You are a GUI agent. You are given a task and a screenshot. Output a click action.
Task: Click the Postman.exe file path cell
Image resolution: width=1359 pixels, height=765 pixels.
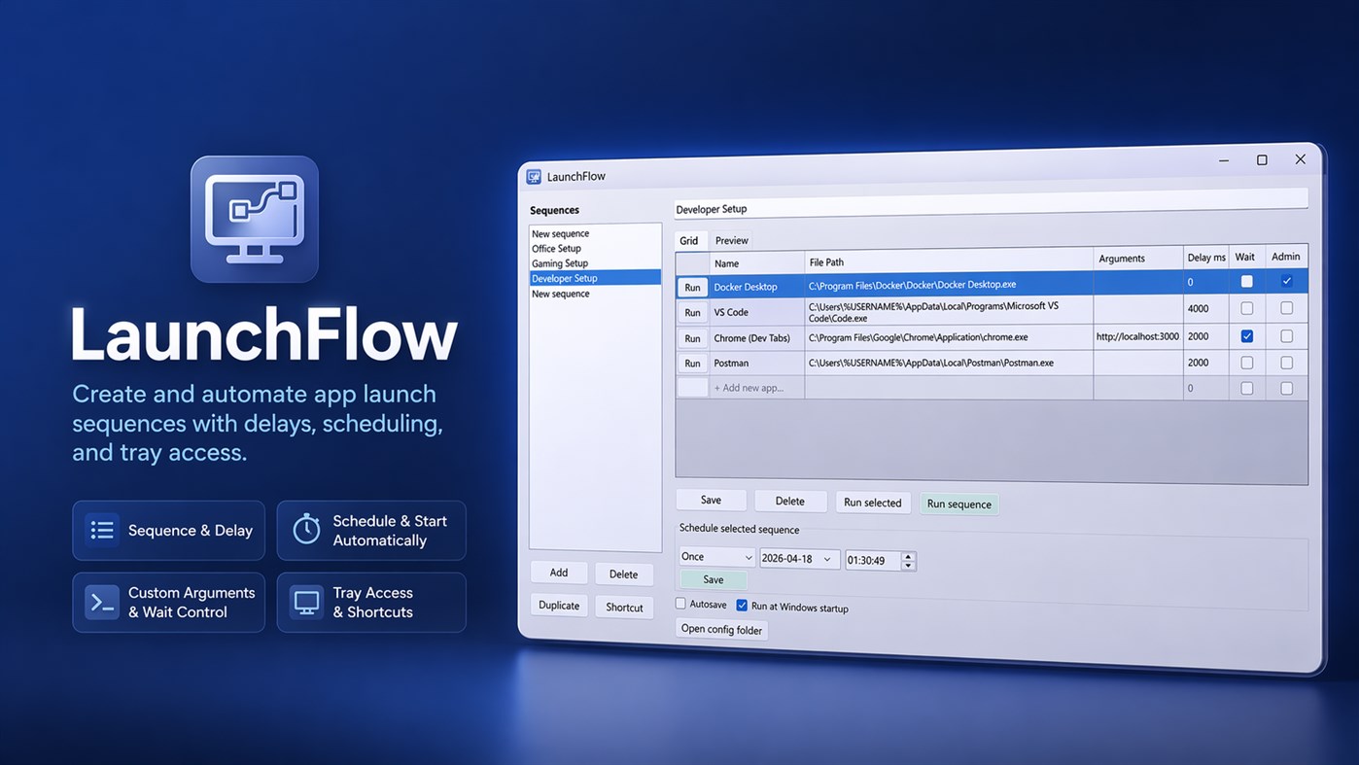[949, 363]
